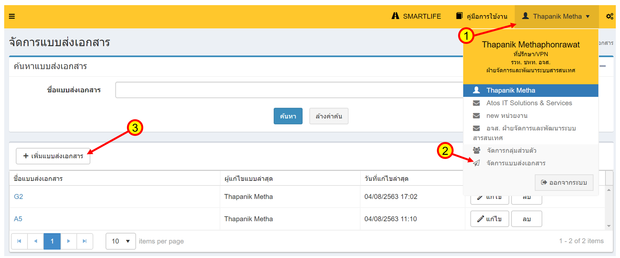Click ล้างค่าค้น to clear search
This screenshot has width=620, height=258.
tap(328, 116)
